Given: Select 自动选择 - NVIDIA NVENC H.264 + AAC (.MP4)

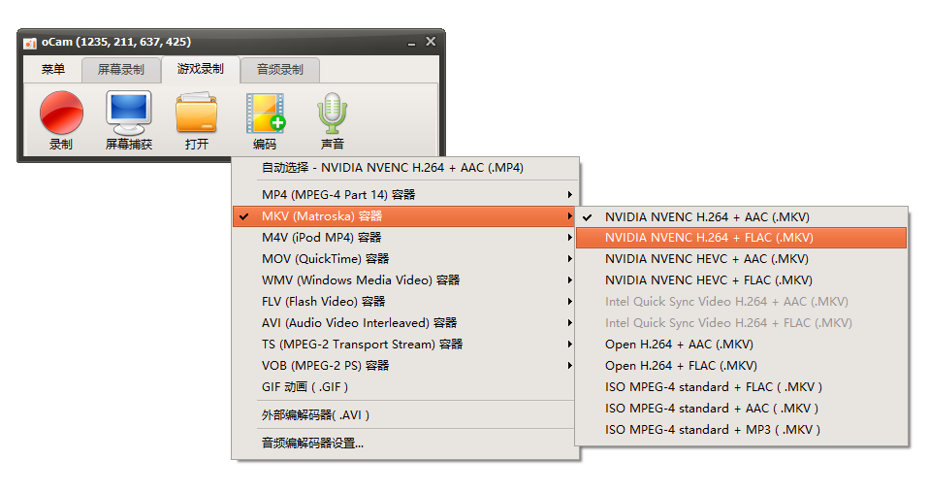Looking at the screenshot, I should click(405, 168).
